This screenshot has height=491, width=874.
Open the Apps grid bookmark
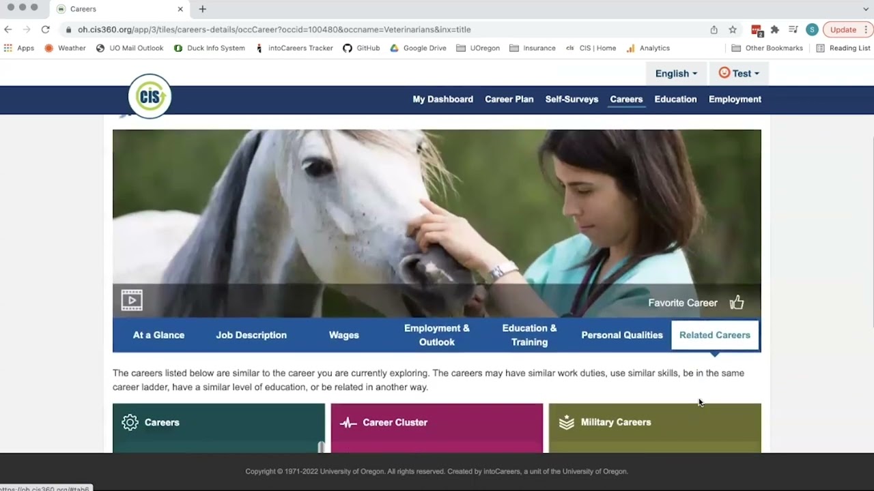[19, 48]
